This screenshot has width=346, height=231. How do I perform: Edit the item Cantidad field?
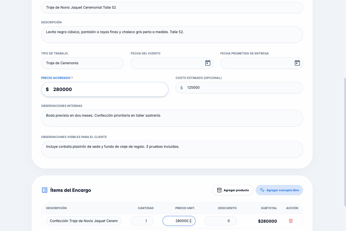[142, 221]
